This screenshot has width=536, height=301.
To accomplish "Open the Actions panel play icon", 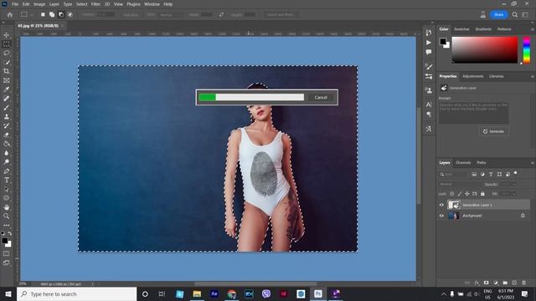I will (x=429, y=43).
